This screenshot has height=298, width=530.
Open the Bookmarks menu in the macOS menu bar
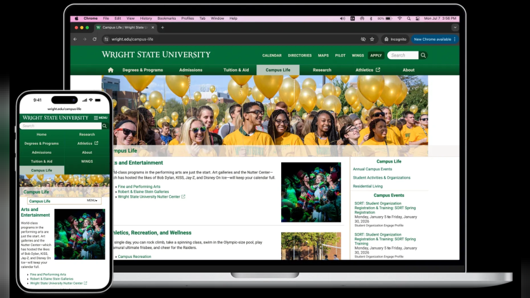pyautogui.click(x=167, y=18)
